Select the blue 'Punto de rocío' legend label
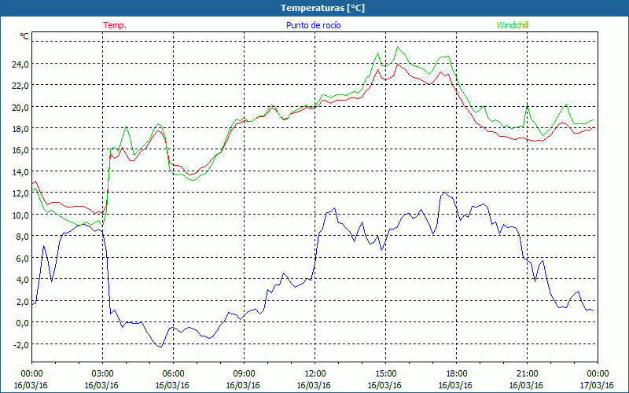629x393 pixels. (x=313, y=25)
